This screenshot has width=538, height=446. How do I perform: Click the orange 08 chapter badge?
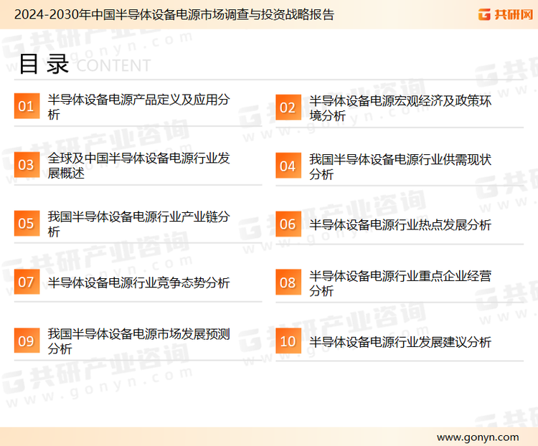tap(288, 283)
